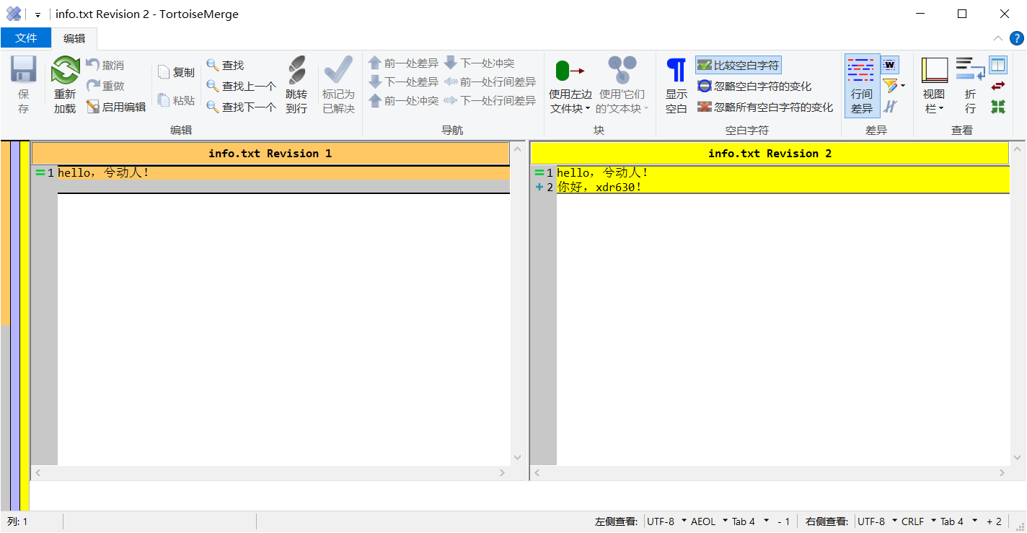The width and height of the screenshot is (1027, 533).
Task: Open Go to line (跳转到行) footprints icon
Action: click(x=296, y=70)
